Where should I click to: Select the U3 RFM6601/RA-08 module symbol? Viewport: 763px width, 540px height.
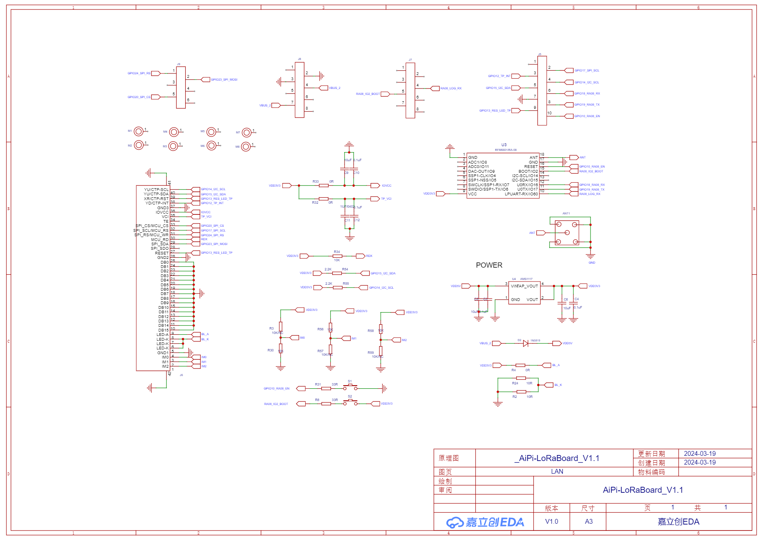click(503, 175)
